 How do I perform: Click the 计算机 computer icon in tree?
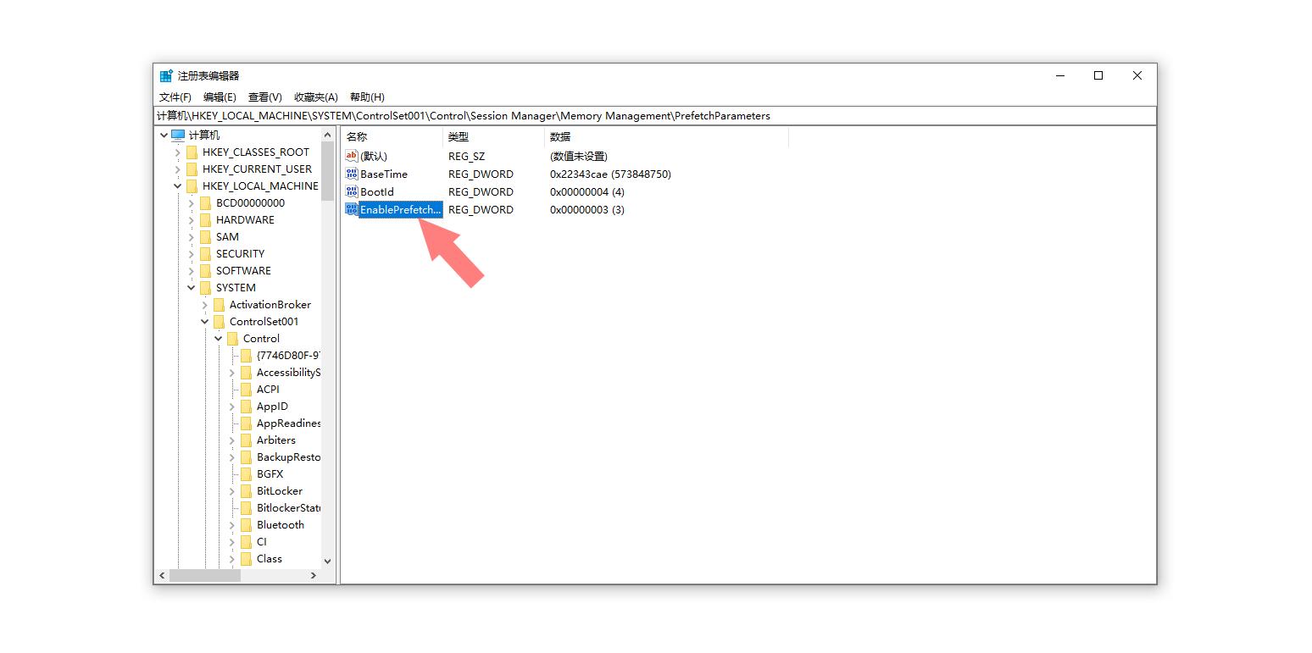(x=178, y=136)
